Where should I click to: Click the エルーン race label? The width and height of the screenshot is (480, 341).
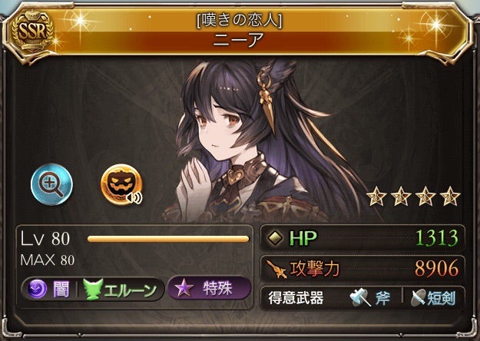coord(130,290)
